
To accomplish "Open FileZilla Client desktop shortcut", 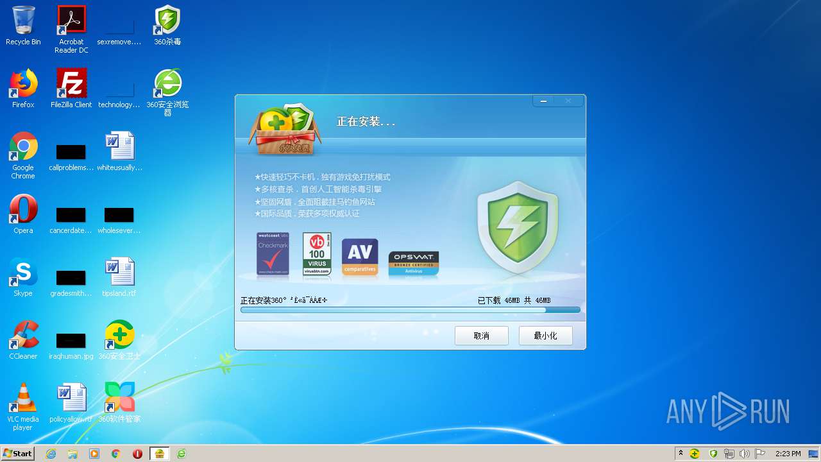I will tap(71, 89).
